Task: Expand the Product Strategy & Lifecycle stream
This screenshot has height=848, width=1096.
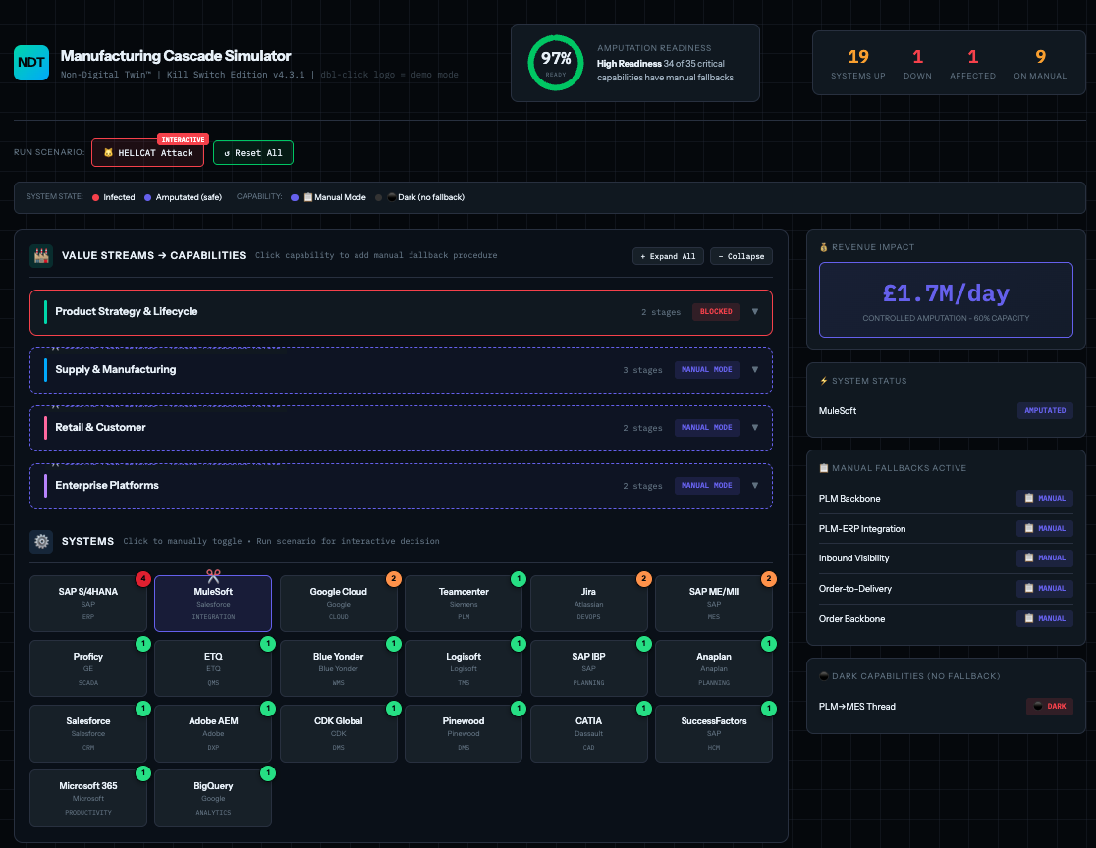Action: [x=401, y=311]
